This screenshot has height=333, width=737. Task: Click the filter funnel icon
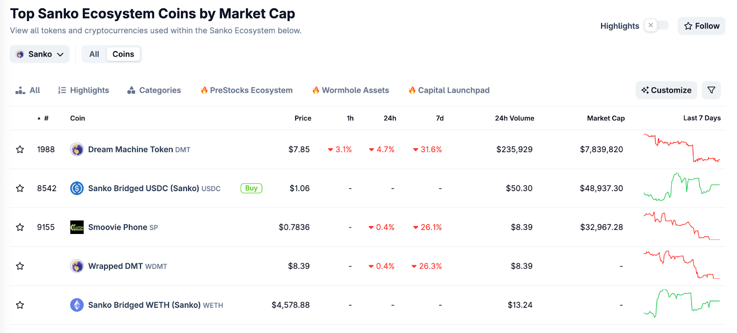pyautogui.click(x=711, y=90)
